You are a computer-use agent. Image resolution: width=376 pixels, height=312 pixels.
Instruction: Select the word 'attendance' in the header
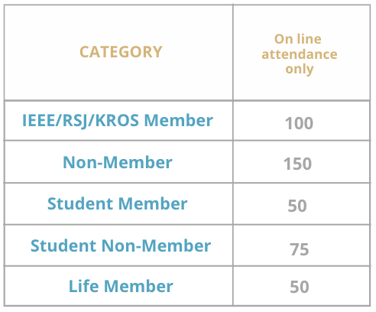tap(300, 54)
